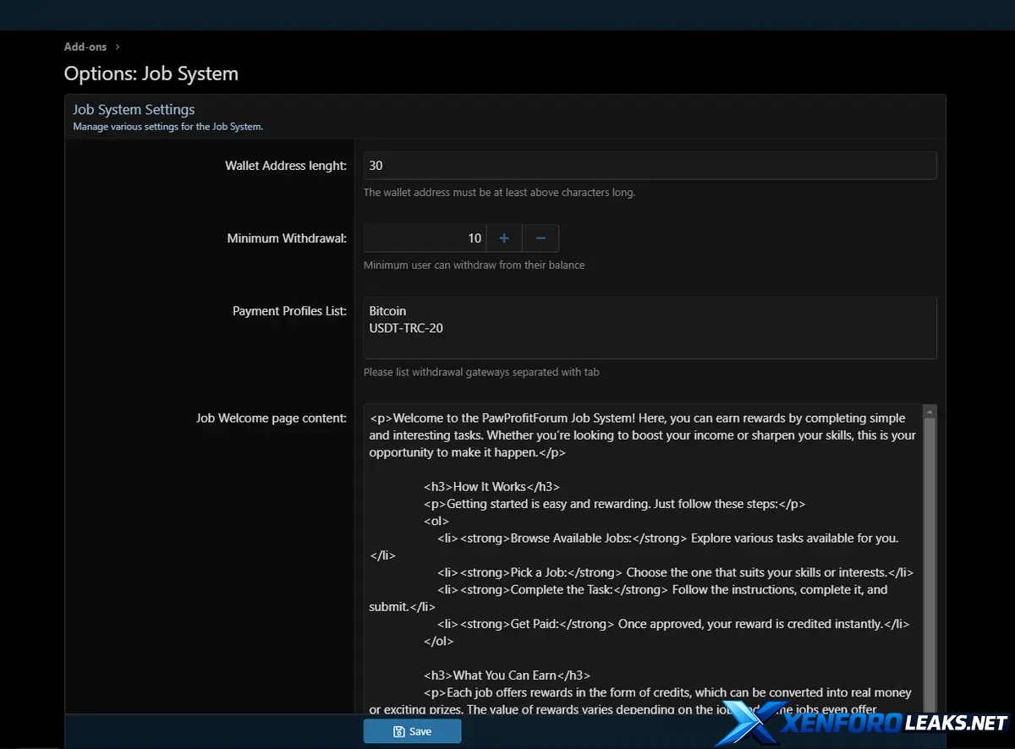Click the Wallet Address lenght label

coord(285,166)
